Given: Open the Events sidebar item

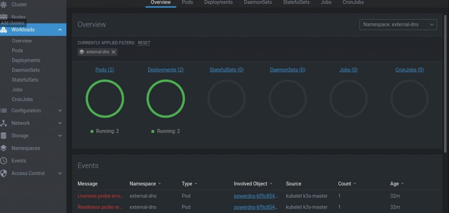Looking at the screenshot, I should pos(18,161).
